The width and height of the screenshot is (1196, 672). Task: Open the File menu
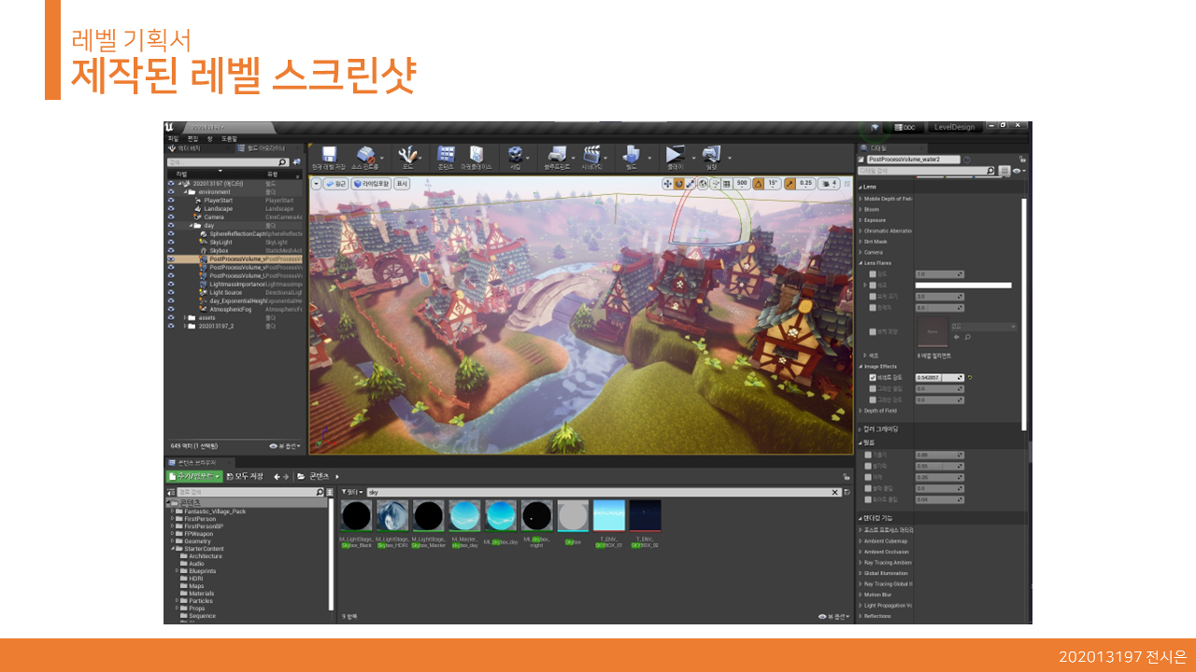(x=173, y=138)
